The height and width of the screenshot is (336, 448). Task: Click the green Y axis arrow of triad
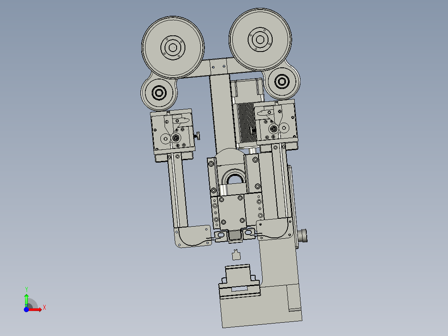point(27,300)
